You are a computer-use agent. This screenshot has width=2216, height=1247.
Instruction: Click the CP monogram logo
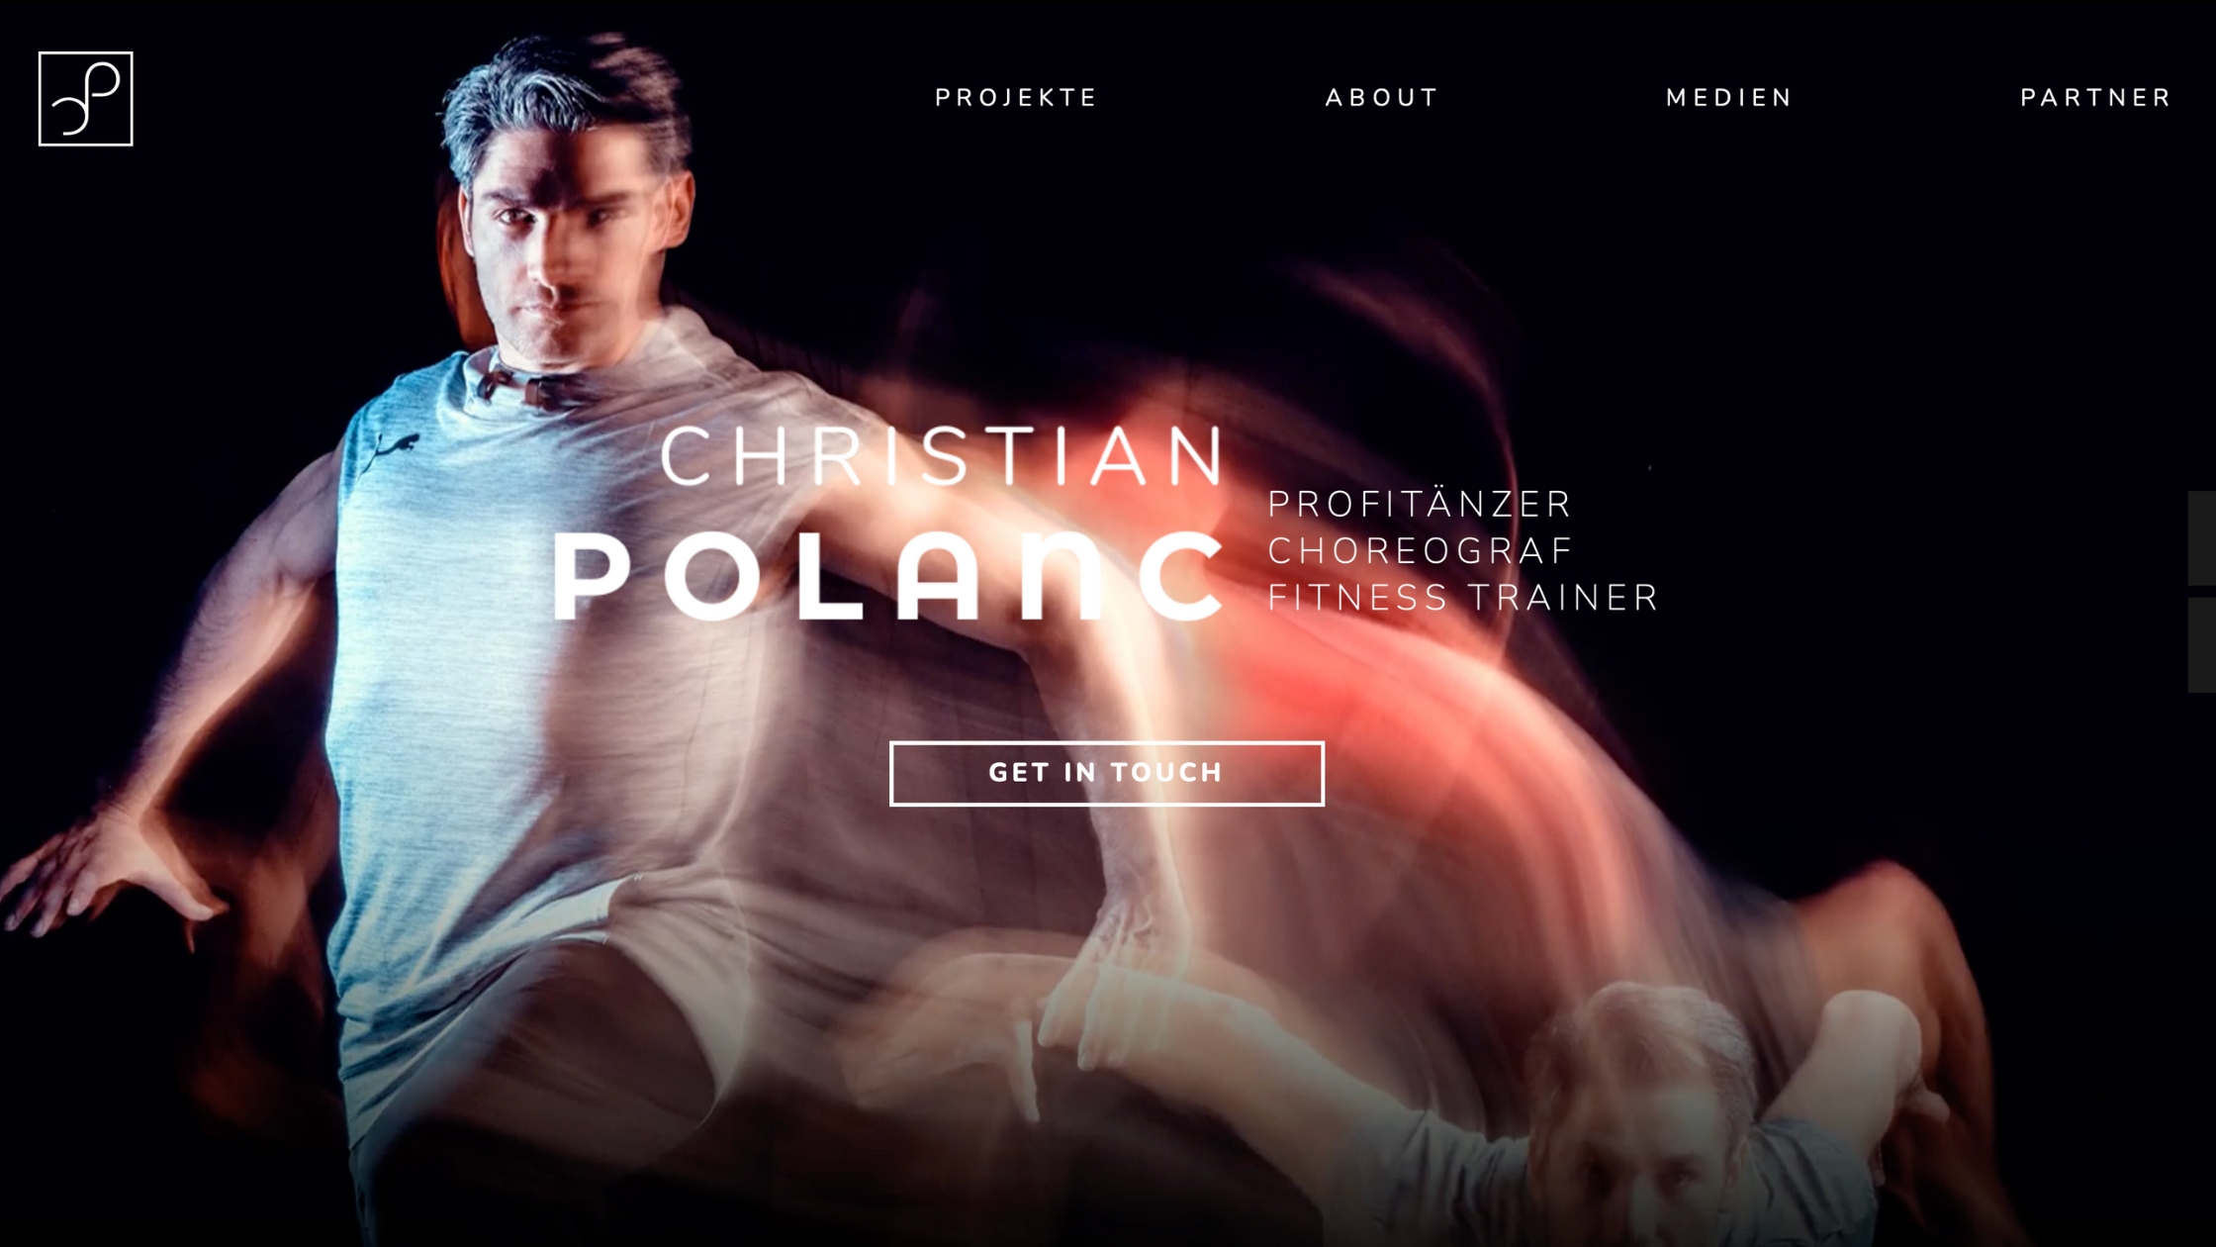[x=86, y=99]
